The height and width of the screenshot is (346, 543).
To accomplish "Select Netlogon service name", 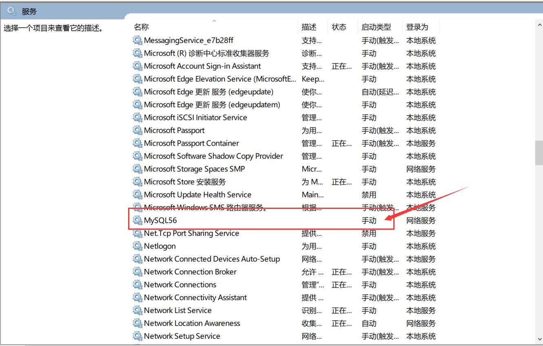I will pyautogui.click(x=160, y=246).
